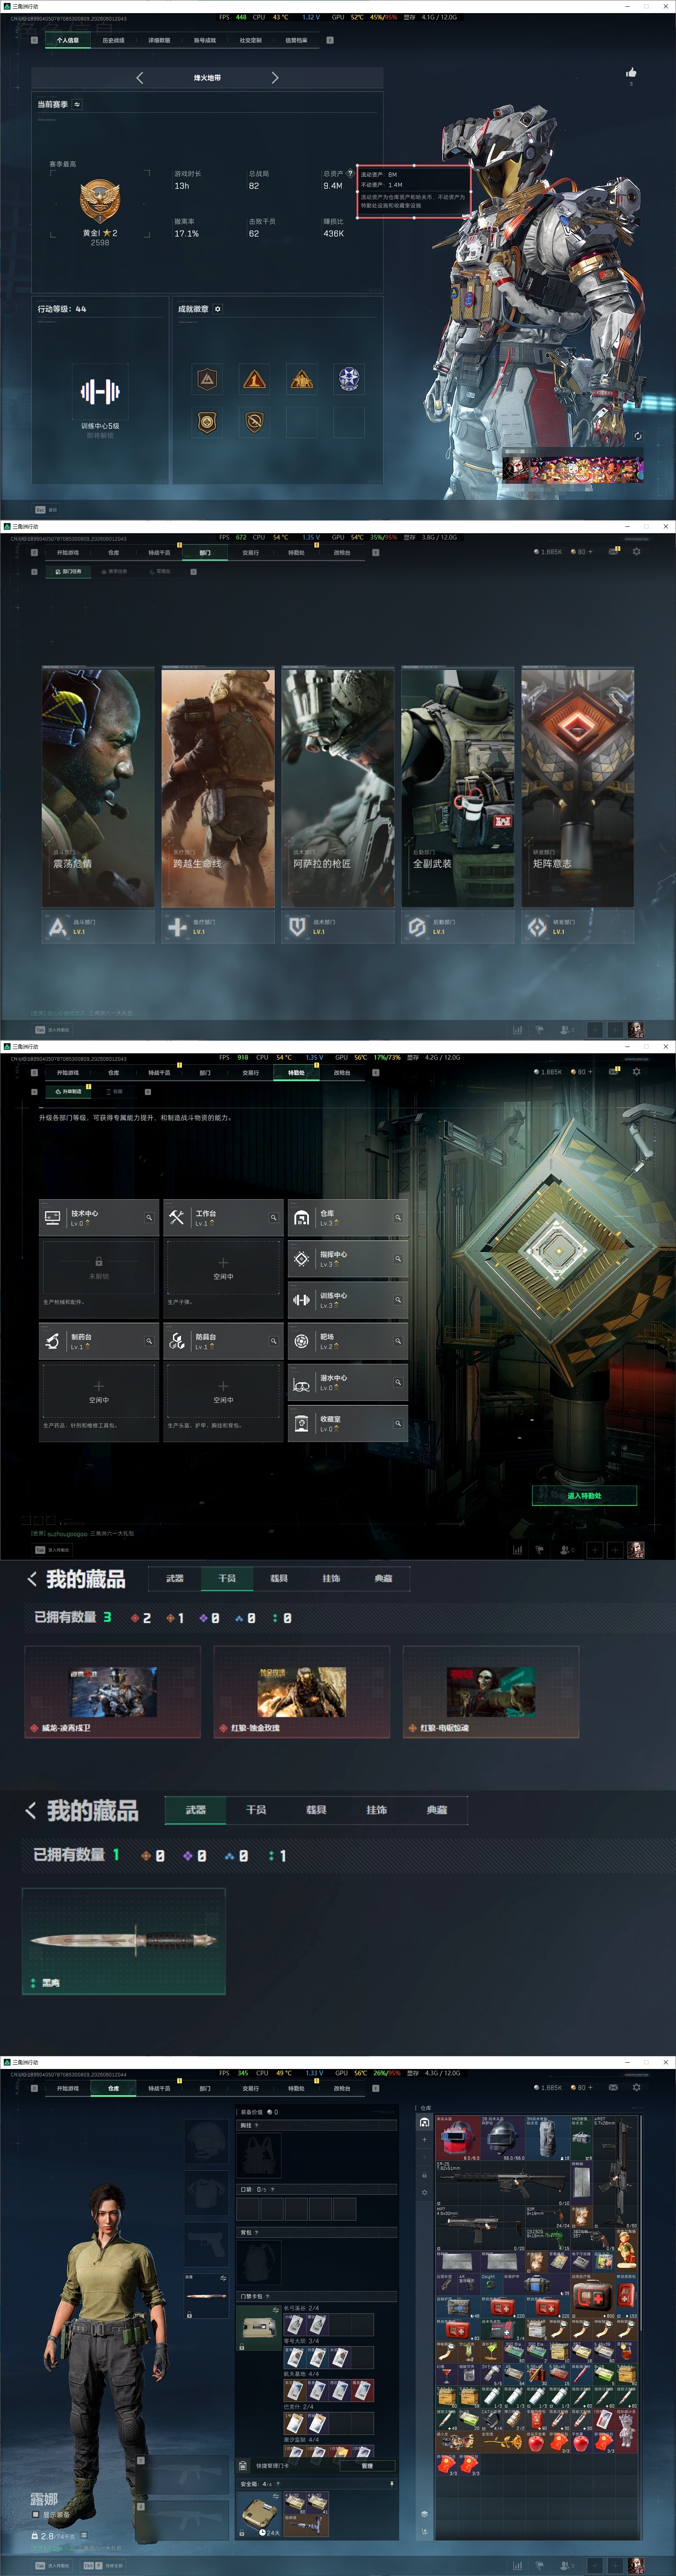Click the rotate character icon on profile

pos(637,436)
